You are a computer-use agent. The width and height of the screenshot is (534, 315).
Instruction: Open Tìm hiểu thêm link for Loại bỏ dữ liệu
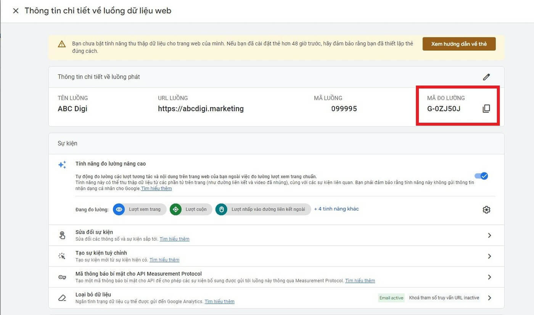[220, 302]
